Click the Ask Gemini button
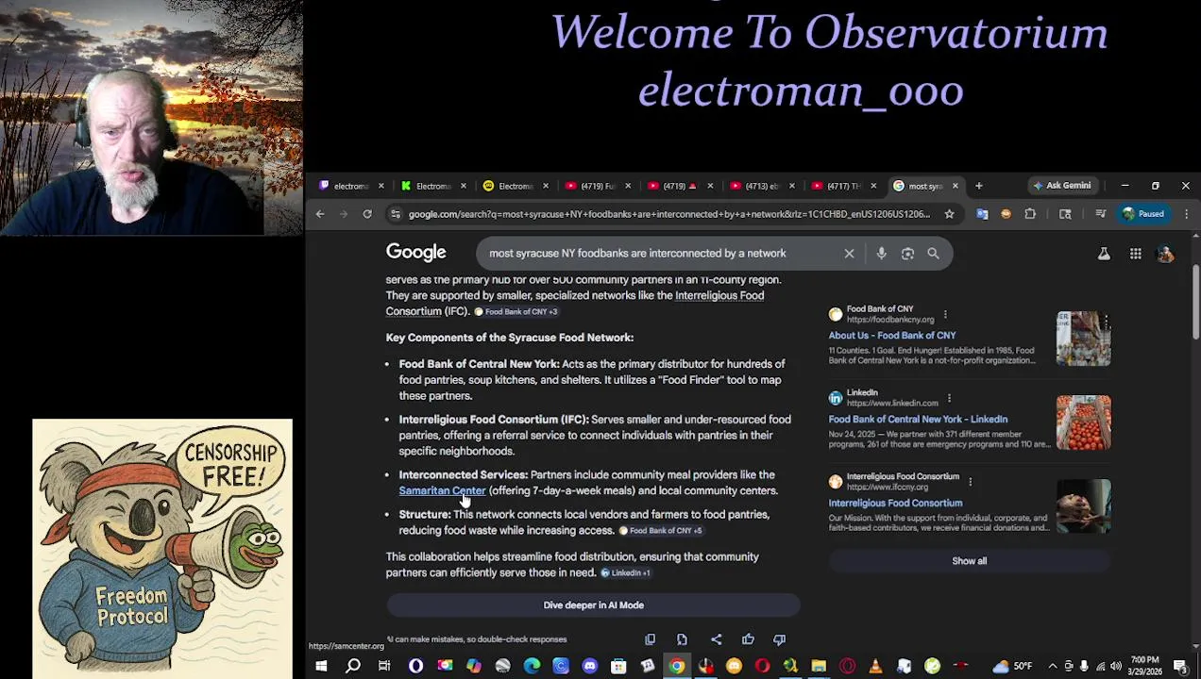1201x679 pixels. pyautogui.click(x=1062, y=186)
